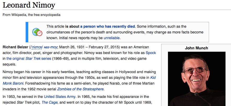The width and height of the screenshot is (231, 106).
Task: Open 'a person who has recently died' link
Action: tap(108, 26)
